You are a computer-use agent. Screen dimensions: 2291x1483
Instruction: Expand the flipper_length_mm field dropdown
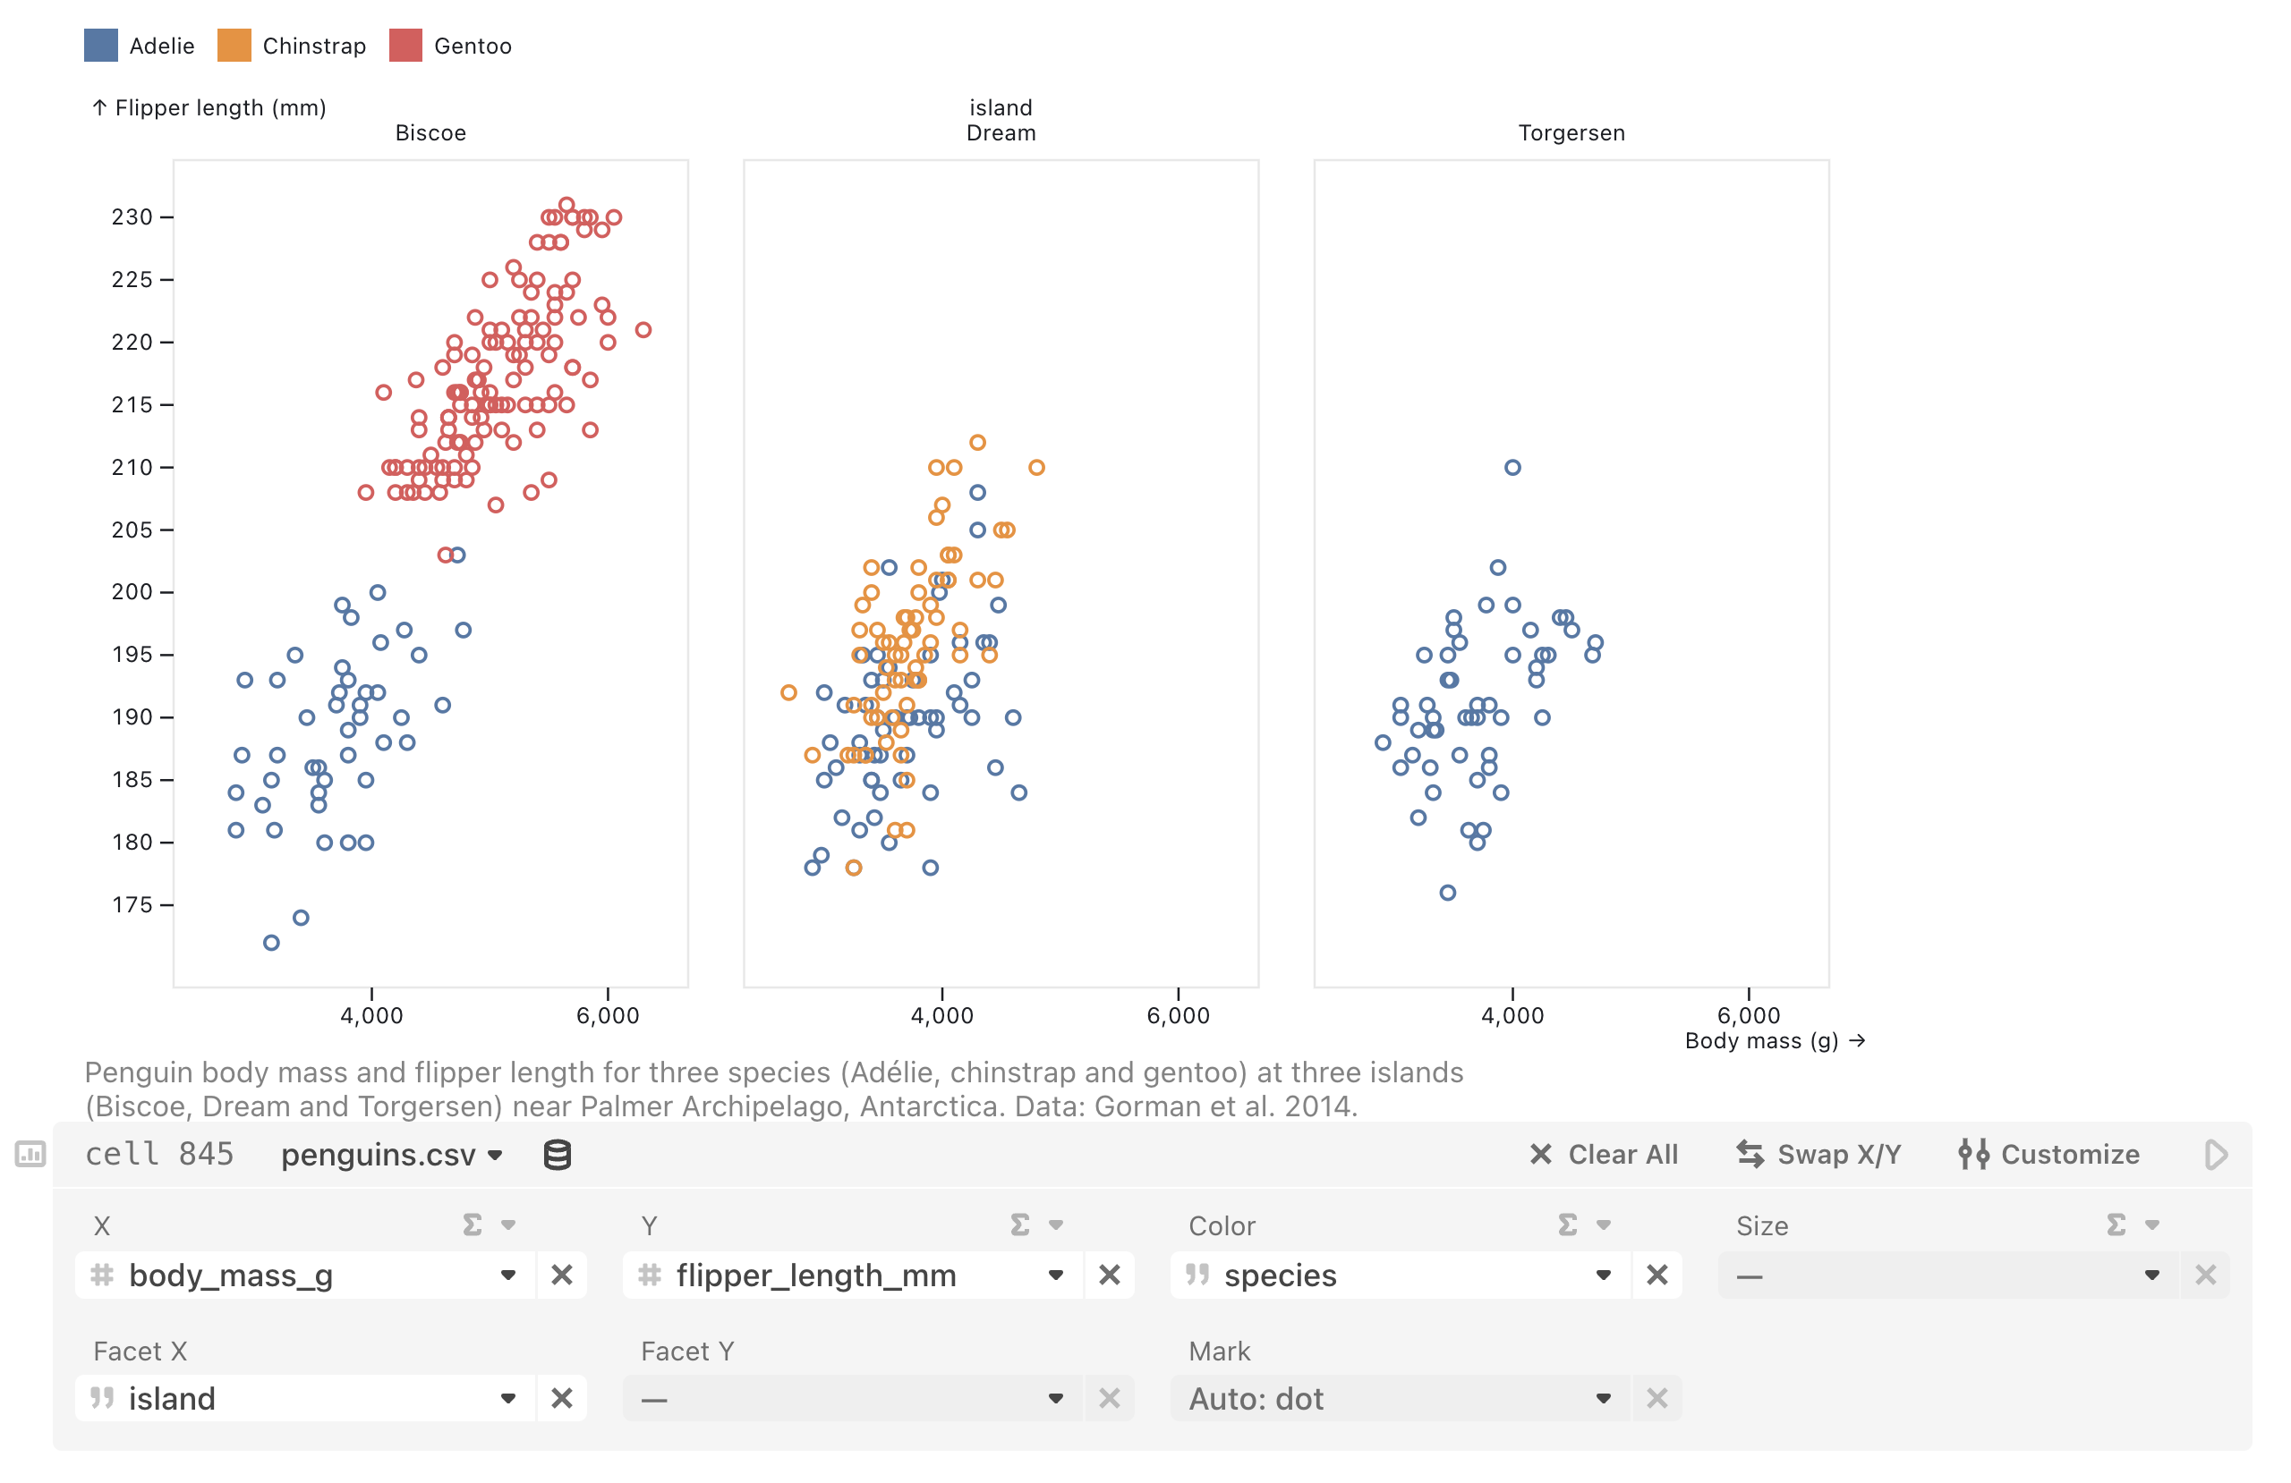coord(1056,1275)
